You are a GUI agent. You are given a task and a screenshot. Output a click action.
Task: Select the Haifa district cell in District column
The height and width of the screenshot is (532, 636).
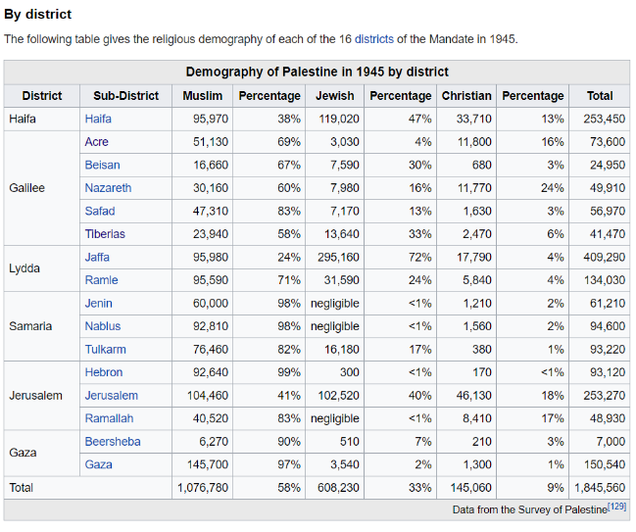42,119
